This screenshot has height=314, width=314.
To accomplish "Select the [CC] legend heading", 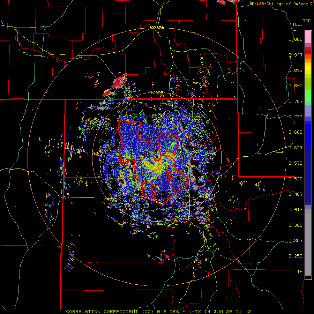I will [298, 24].
